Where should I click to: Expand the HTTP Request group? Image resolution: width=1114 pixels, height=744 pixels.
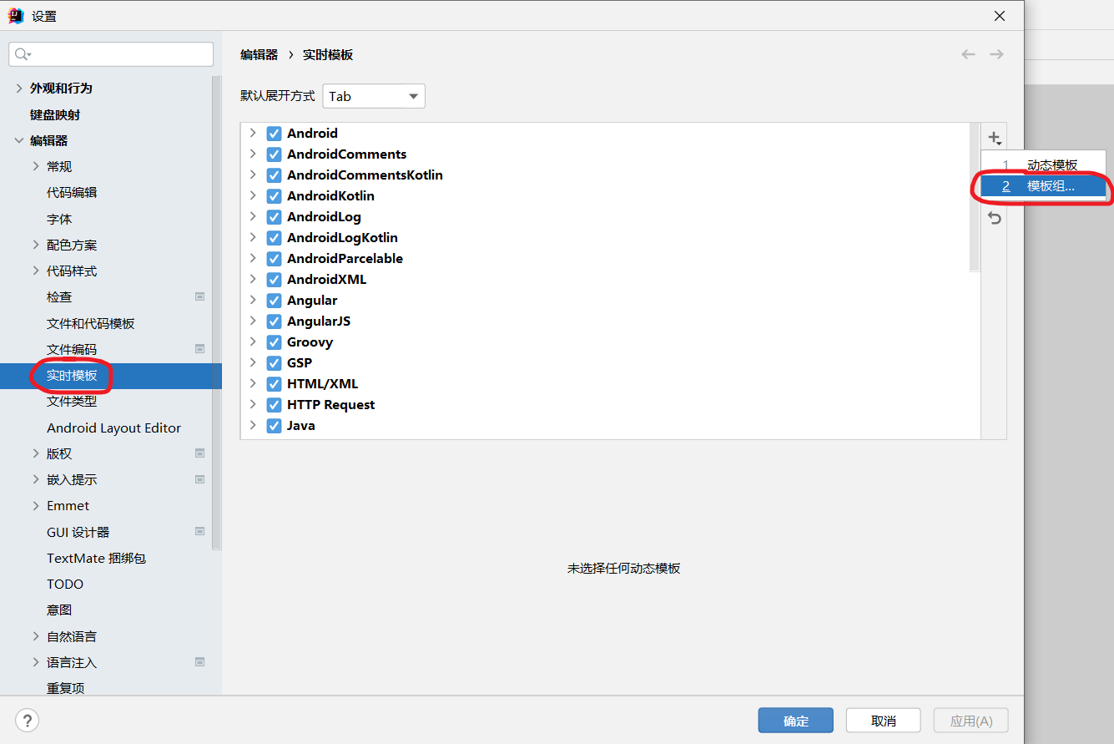click(x=253, y=404)
